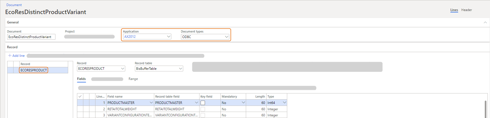Select the Fields tab

pos(81,79)
